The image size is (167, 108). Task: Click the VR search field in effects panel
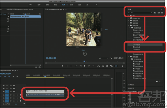[x=141, y=13]
